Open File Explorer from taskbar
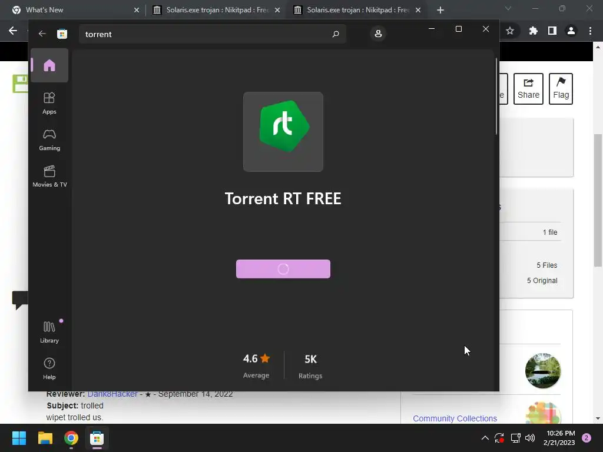 point(45,438)
